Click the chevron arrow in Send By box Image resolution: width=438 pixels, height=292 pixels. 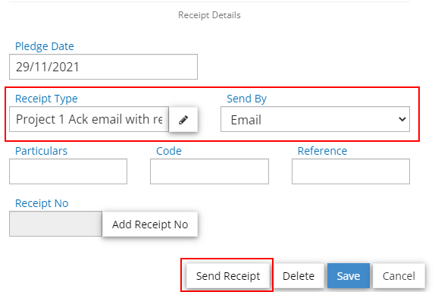(402, 119)
